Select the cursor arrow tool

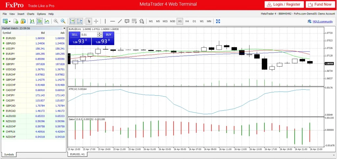(x=89, y=21)
